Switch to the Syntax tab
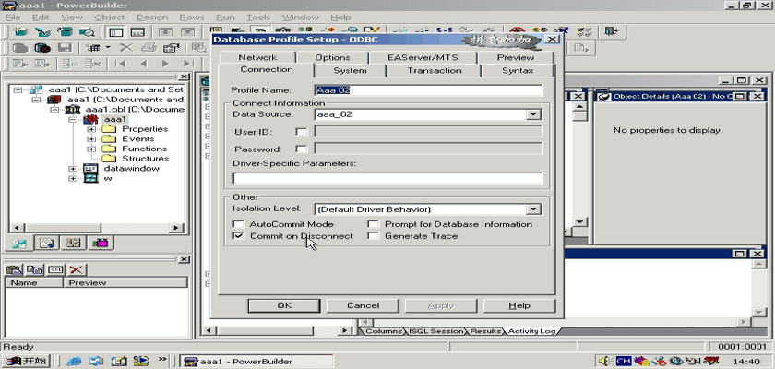 518,71
